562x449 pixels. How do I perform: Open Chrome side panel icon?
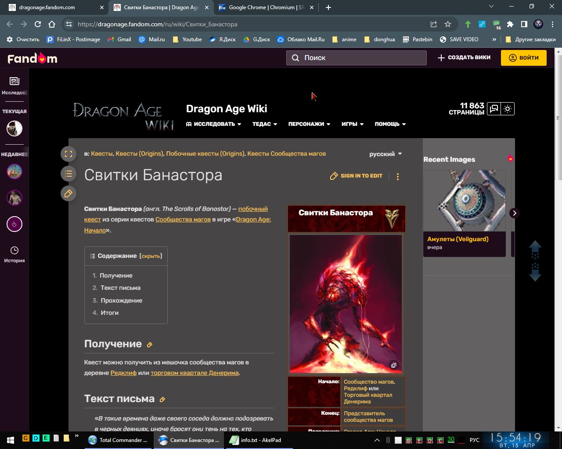pos(524,24)
